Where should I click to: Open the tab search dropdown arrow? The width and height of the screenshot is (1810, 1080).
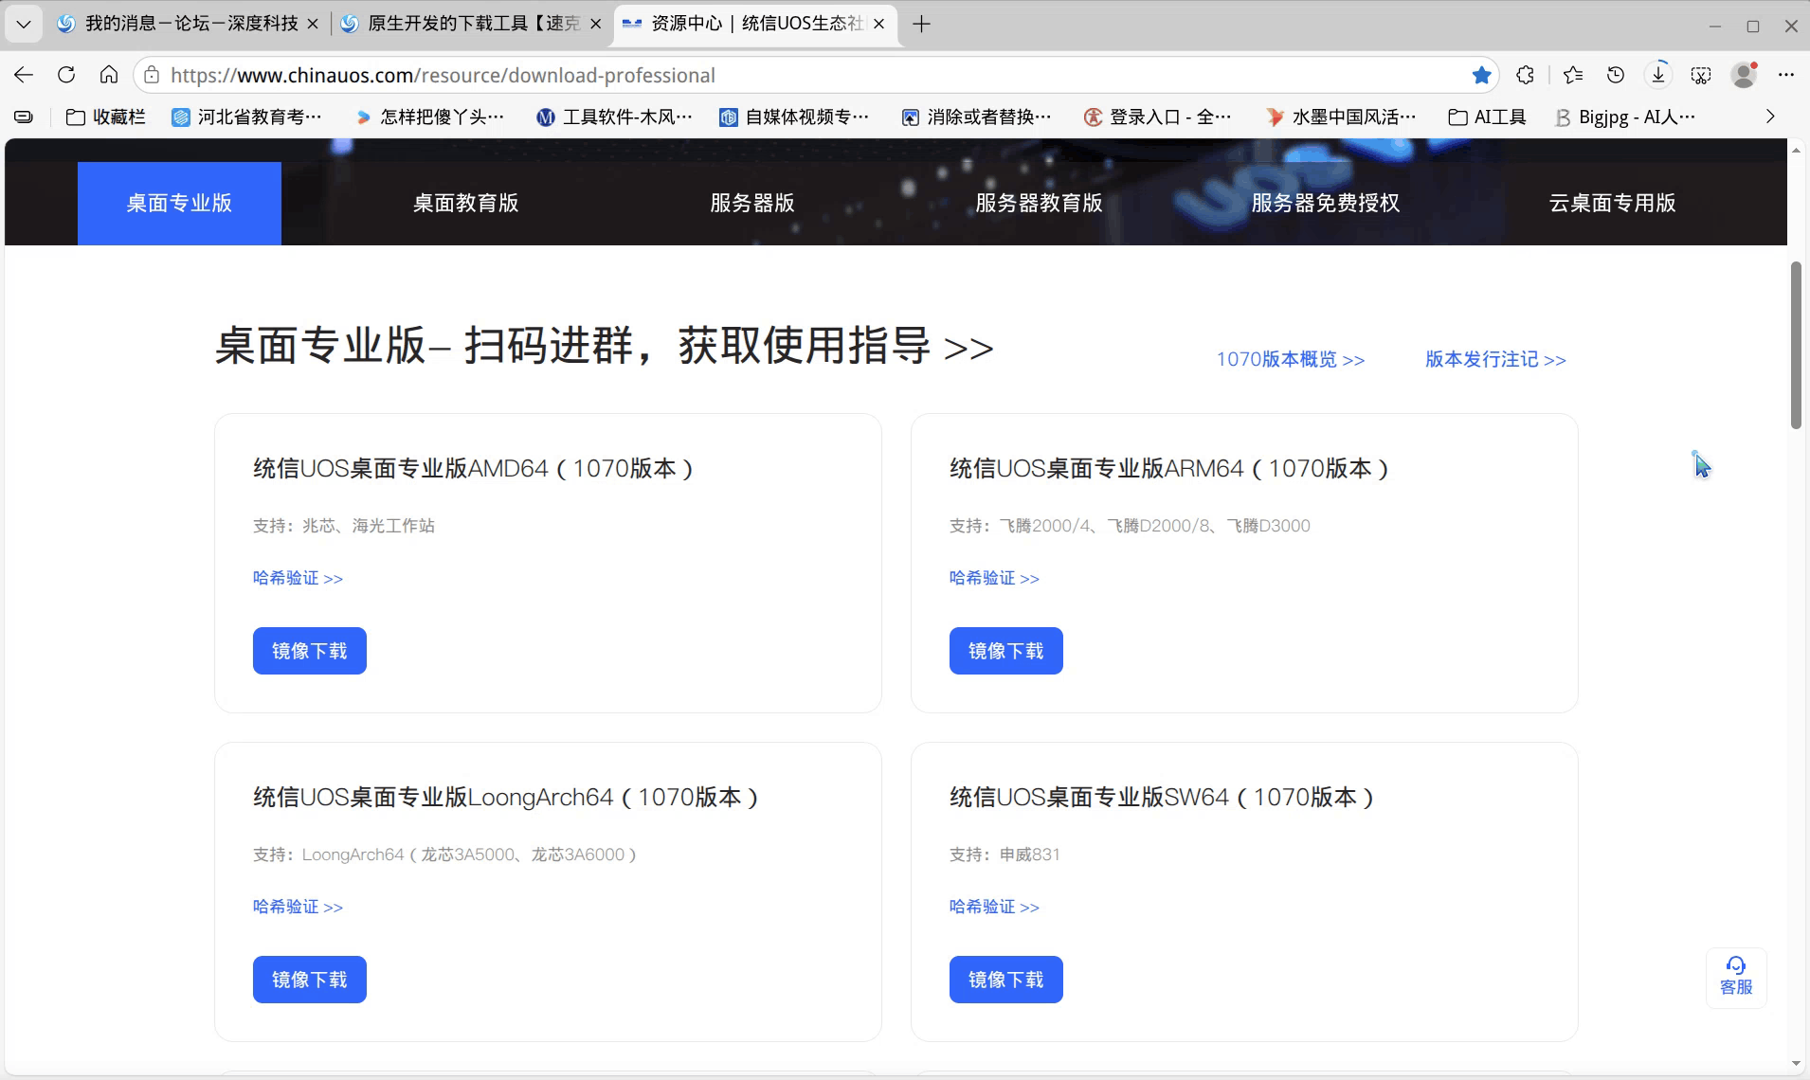23,24
